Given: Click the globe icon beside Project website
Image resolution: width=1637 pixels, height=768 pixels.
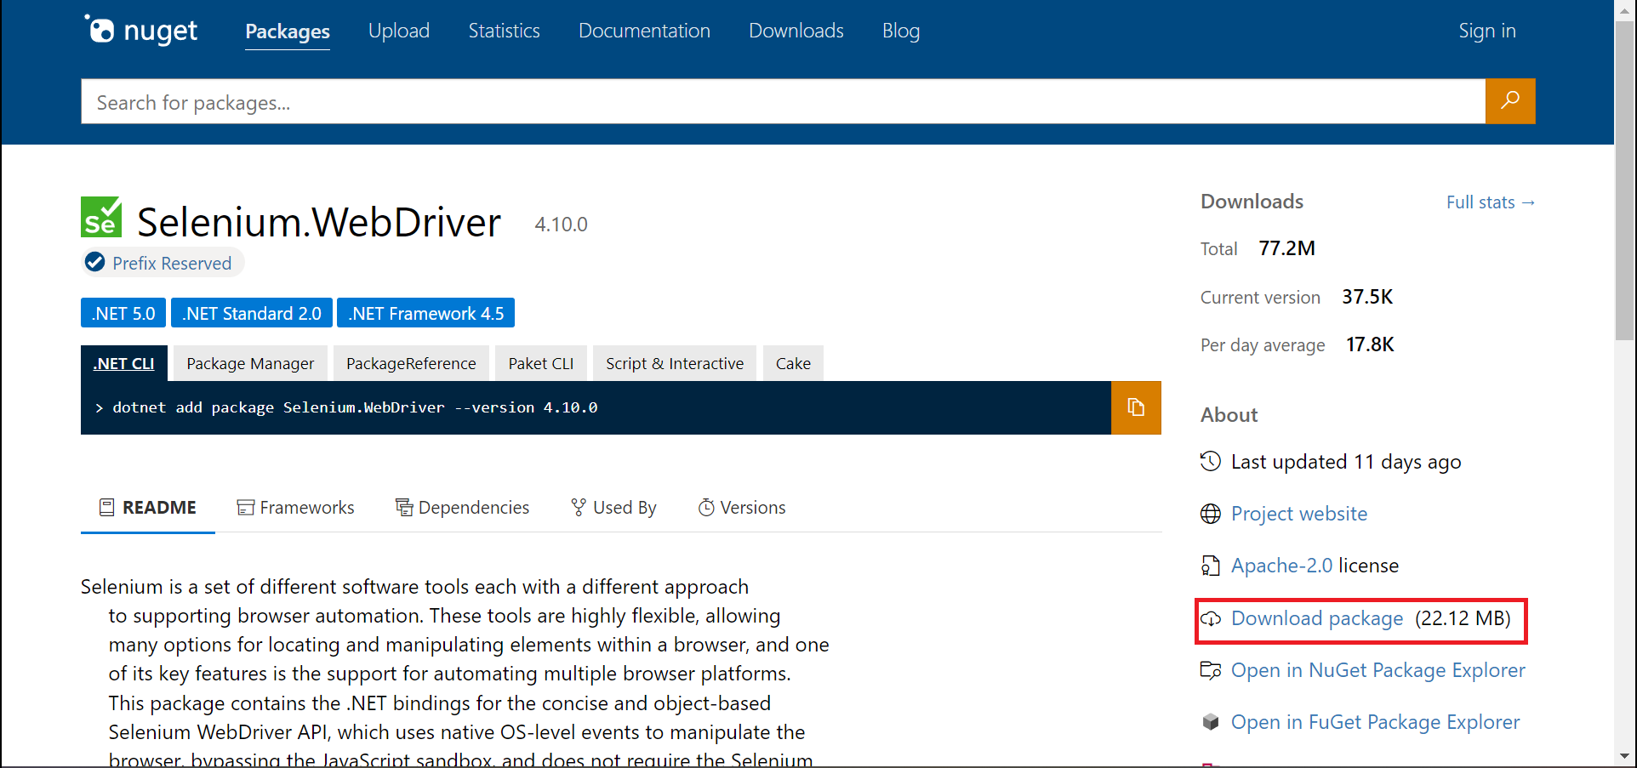Looking at the screenshot, I should 1211,514.
